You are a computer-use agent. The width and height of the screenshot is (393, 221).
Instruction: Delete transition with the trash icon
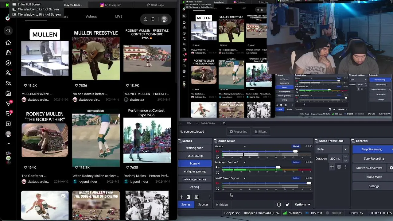339,167
